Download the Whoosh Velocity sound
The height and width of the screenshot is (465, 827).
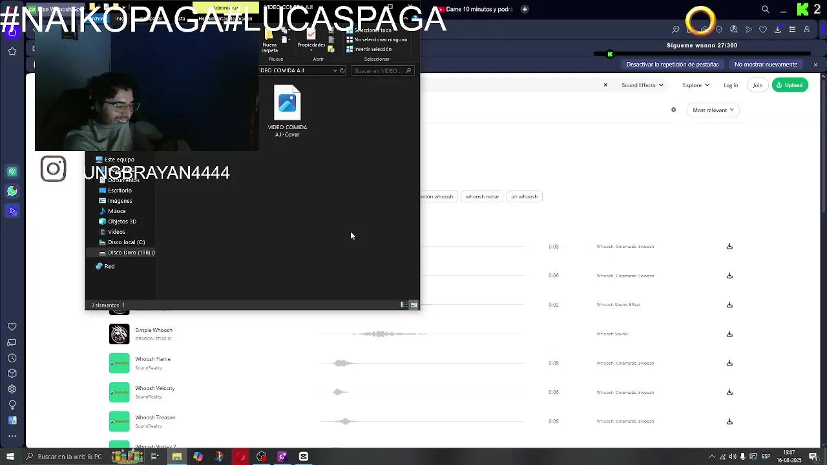tap(729, 392)
